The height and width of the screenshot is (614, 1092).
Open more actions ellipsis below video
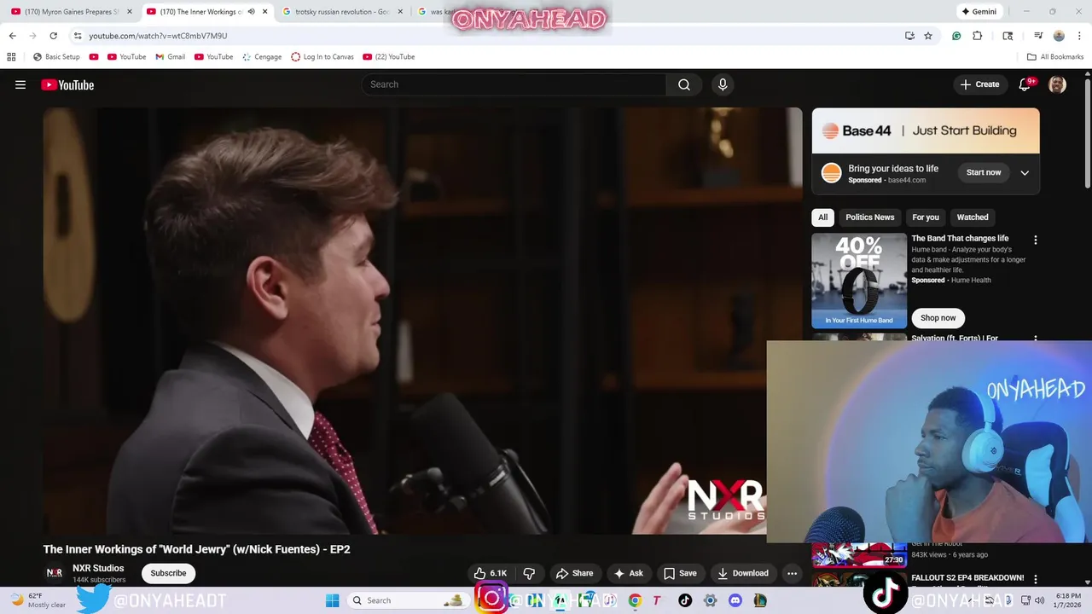tap(792, 573)
